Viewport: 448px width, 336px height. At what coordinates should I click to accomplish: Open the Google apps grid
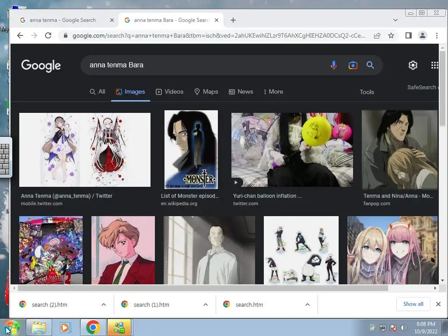tap(434, 65)
